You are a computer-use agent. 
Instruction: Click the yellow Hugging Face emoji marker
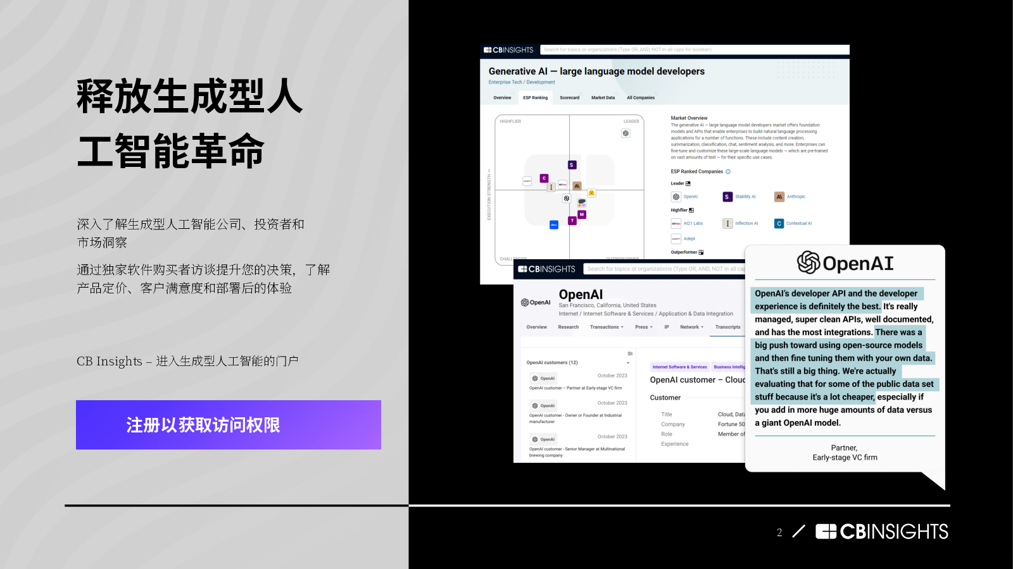tap(591, 193)
